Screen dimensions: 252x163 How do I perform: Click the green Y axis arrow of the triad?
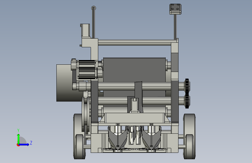[x=18, y=139]
